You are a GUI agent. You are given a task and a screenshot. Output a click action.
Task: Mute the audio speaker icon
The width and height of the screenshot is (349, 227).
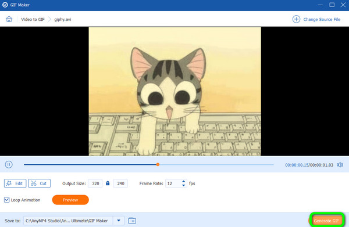(x=340, y=165)
